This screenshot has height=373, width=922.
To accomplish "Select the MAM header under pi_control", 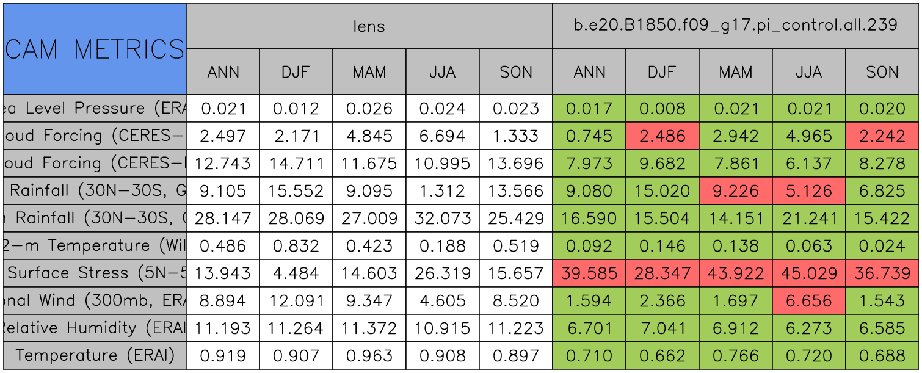I will click(736, 72).
